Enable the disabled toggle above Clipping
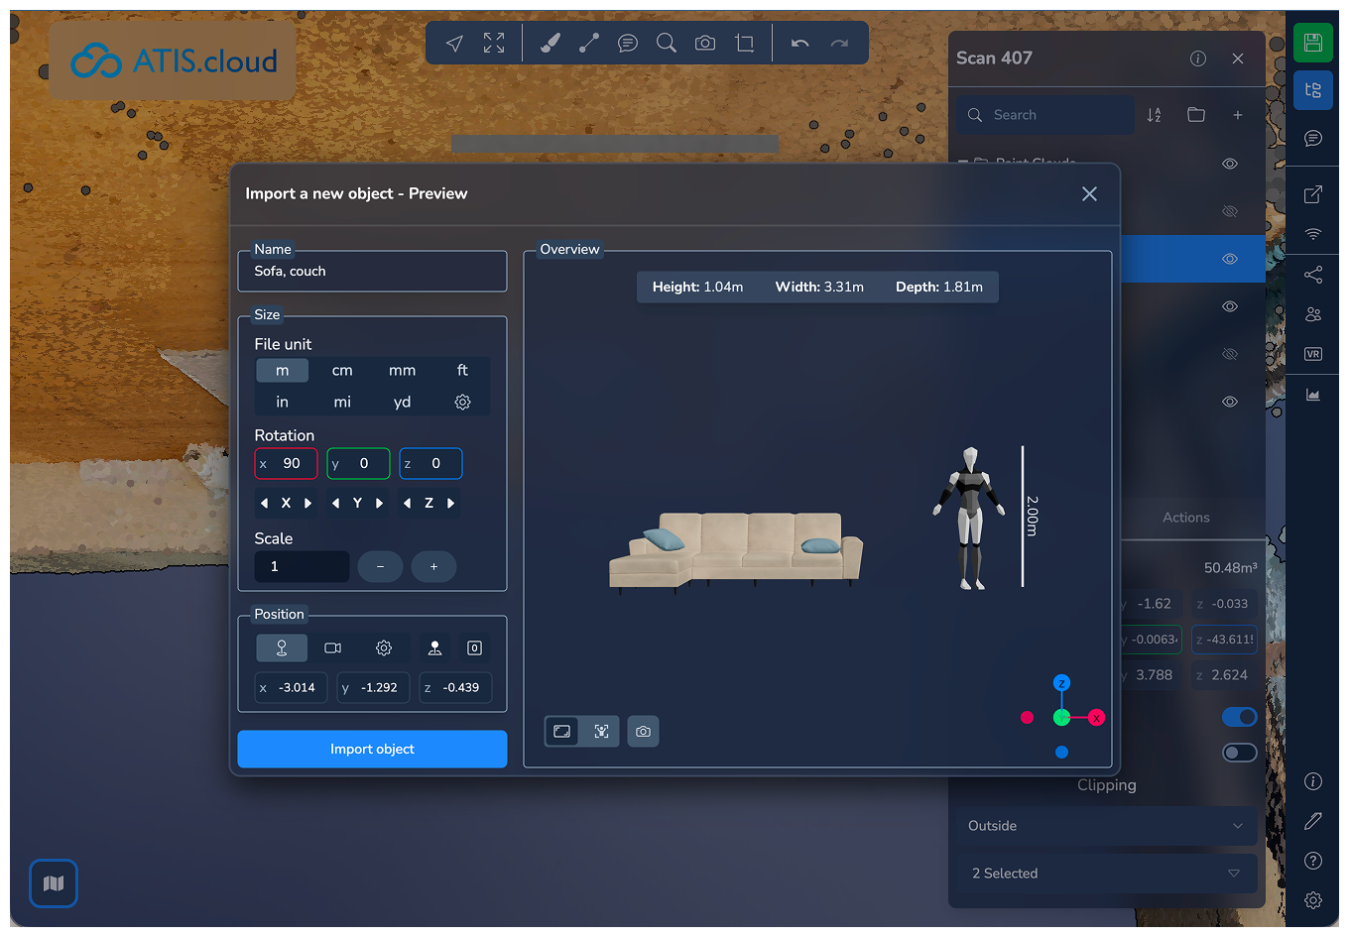Image resolution: width=1349 pixels, height=937 pixels. coord(1239,753)
